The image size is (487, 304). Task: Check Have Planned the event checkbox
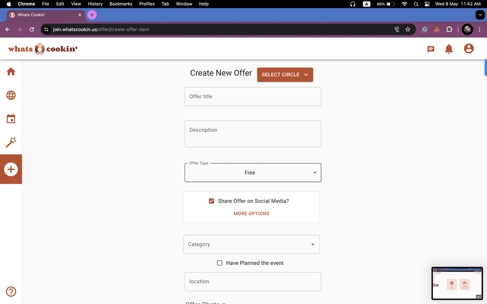(x=220, y=263)
